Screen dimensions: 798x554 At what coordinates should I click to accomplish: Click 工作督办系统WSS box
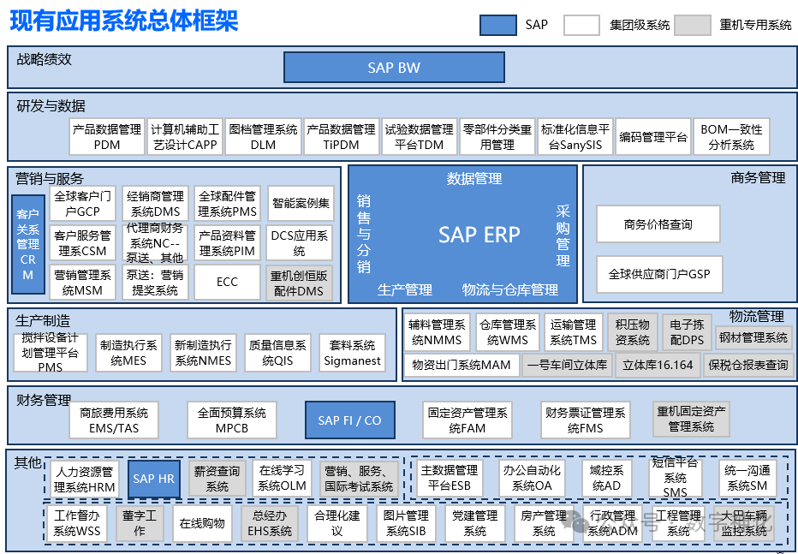pyautogui.click(x=77, y=523)
